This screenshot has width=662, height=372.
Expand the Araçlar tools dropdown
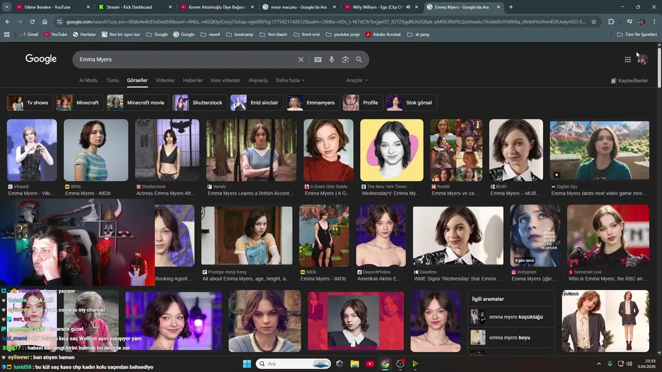pos(357,80)
